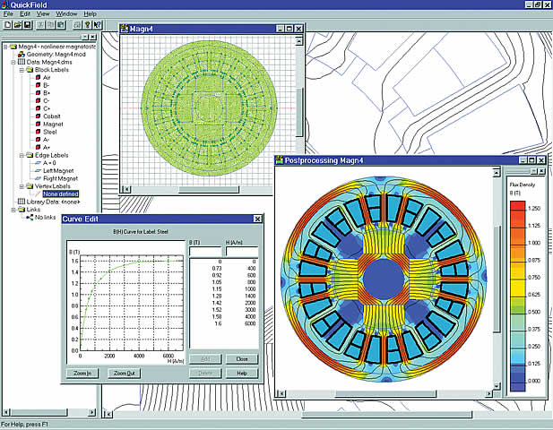Click the yellow question mark Help icon
Viewport: 553px width, 430px height.
tap(87, 25)
